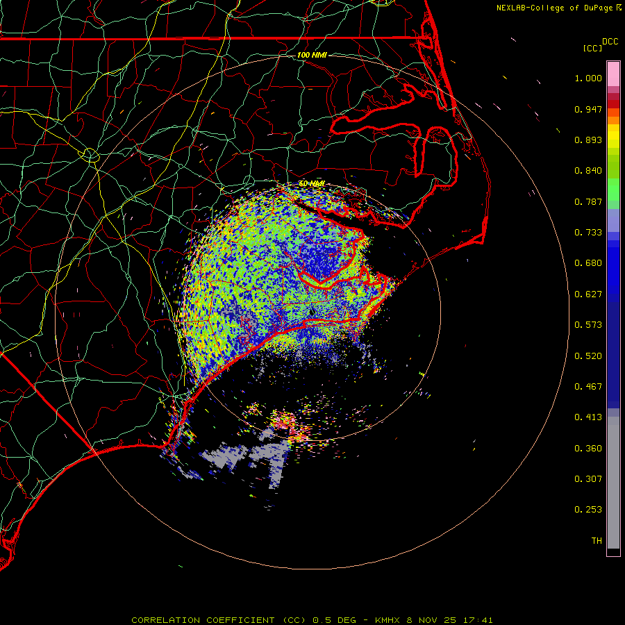Click the 0.947 scale value

(588, 109)
